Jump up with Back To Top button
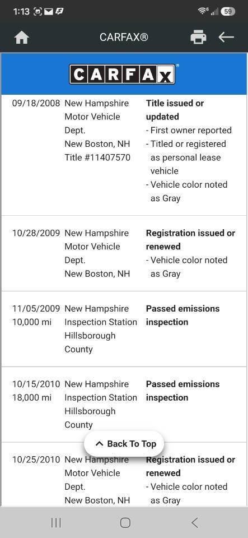This screenshot has height=538, width=248. click(x=124, y=444)
